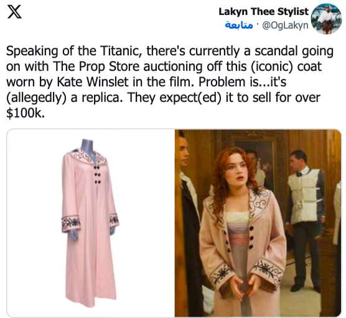Click the mannequin coat's left embroidered cuff

[x=70, y=222]
